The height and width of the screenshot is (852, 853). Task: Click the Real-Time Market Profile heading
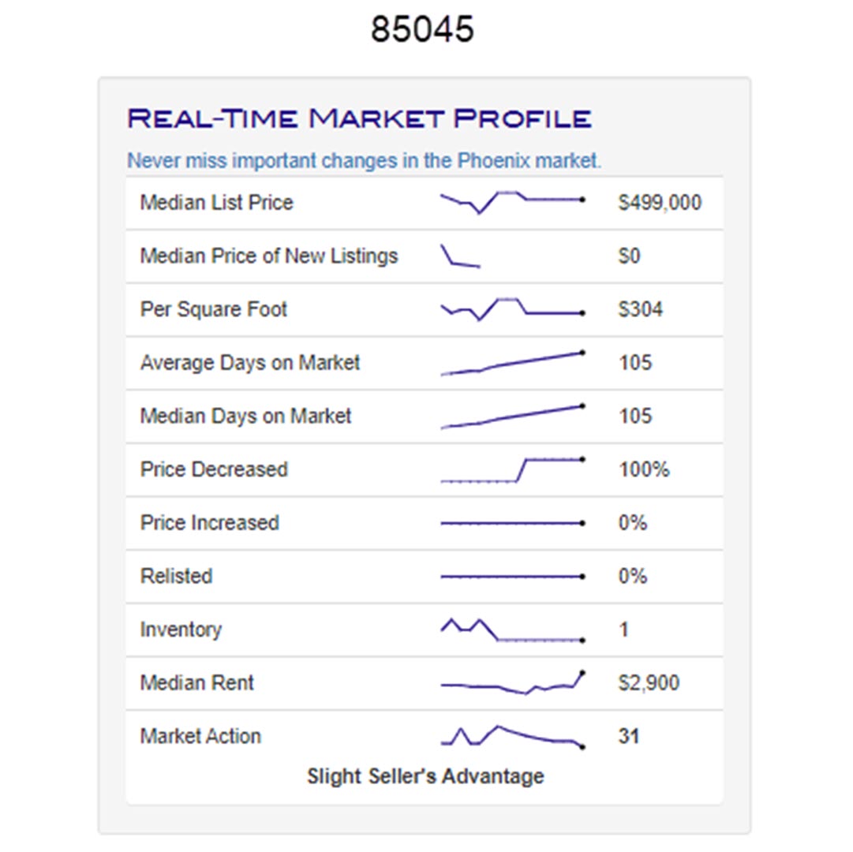pyautogui.click(x=359, y=119)
